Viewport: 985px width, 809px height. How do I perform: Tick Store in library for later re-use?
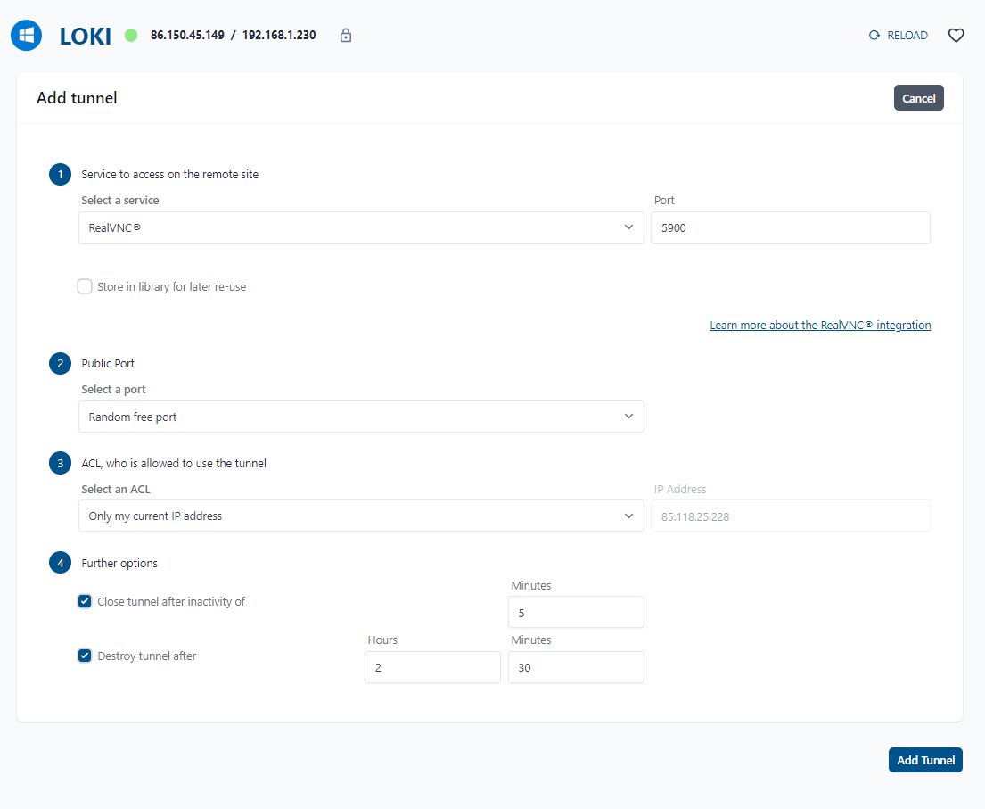pos(85,286)
